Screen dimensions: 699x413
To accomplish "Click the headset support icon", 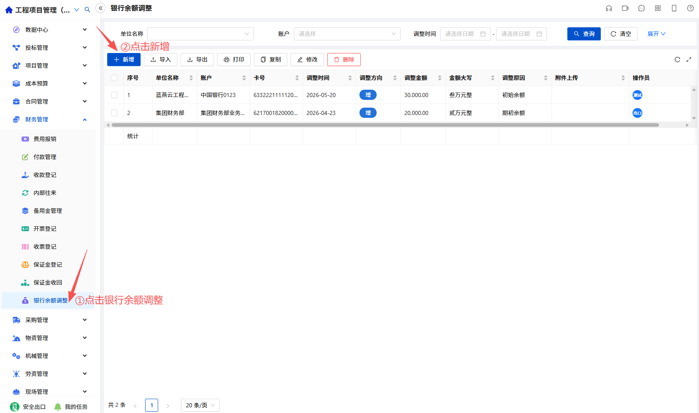I will click(609, 8).
